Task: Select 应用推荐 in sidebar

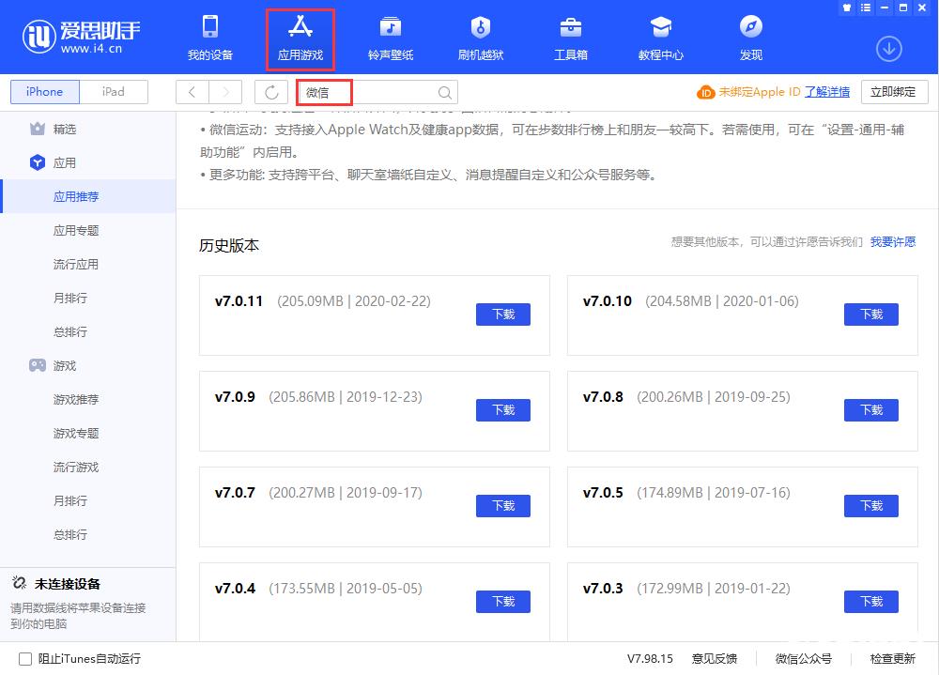Action: (x=88, y=196)
